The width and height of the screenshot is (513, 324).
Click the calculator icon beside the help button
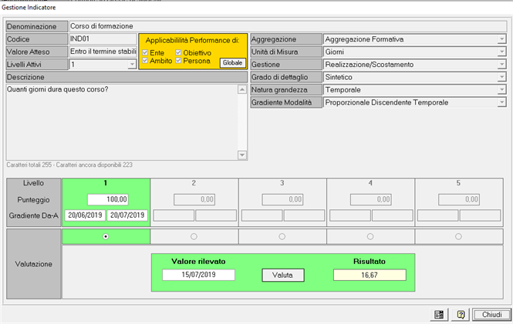(x=439, y=315)
